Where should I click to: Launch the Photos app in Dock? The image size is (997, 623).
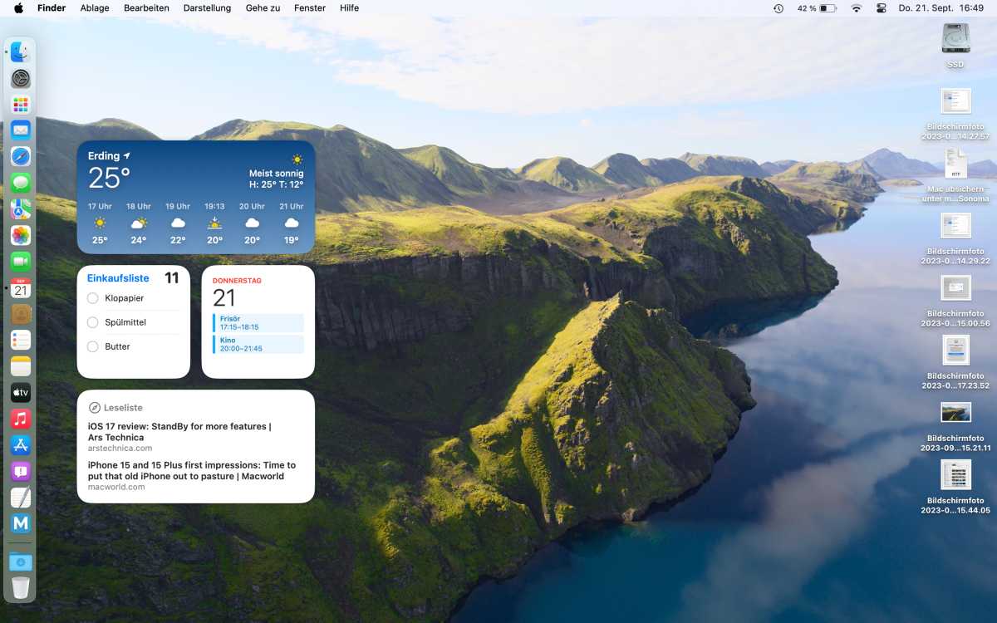[x=21, y=235]
